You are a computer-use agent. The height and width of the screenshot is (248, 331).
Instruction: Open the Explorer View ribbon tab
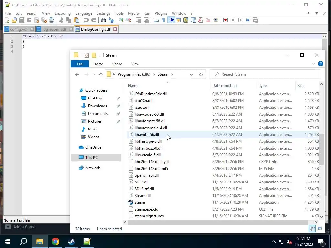(x=135, y=64)
